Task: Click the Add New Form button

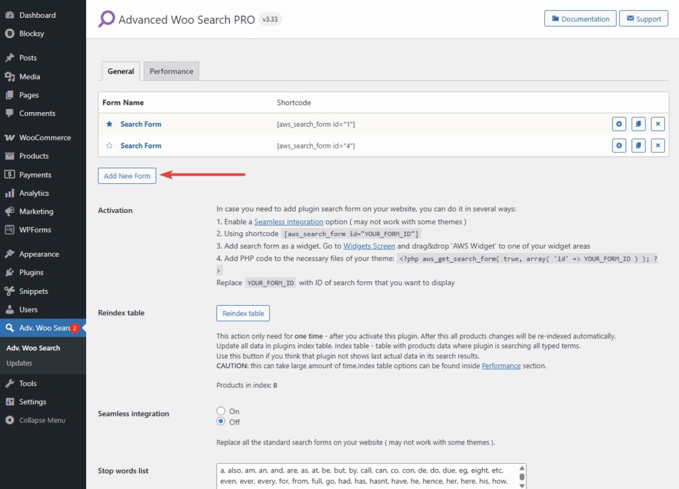Action: pyautogui.click(x=127, y=175)
